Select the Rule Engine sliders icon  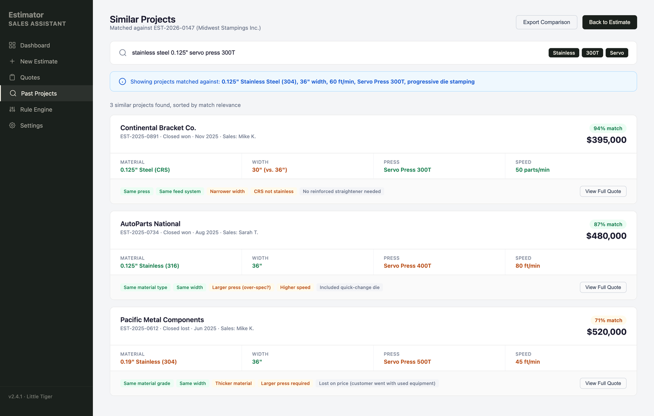pos(13,109)
